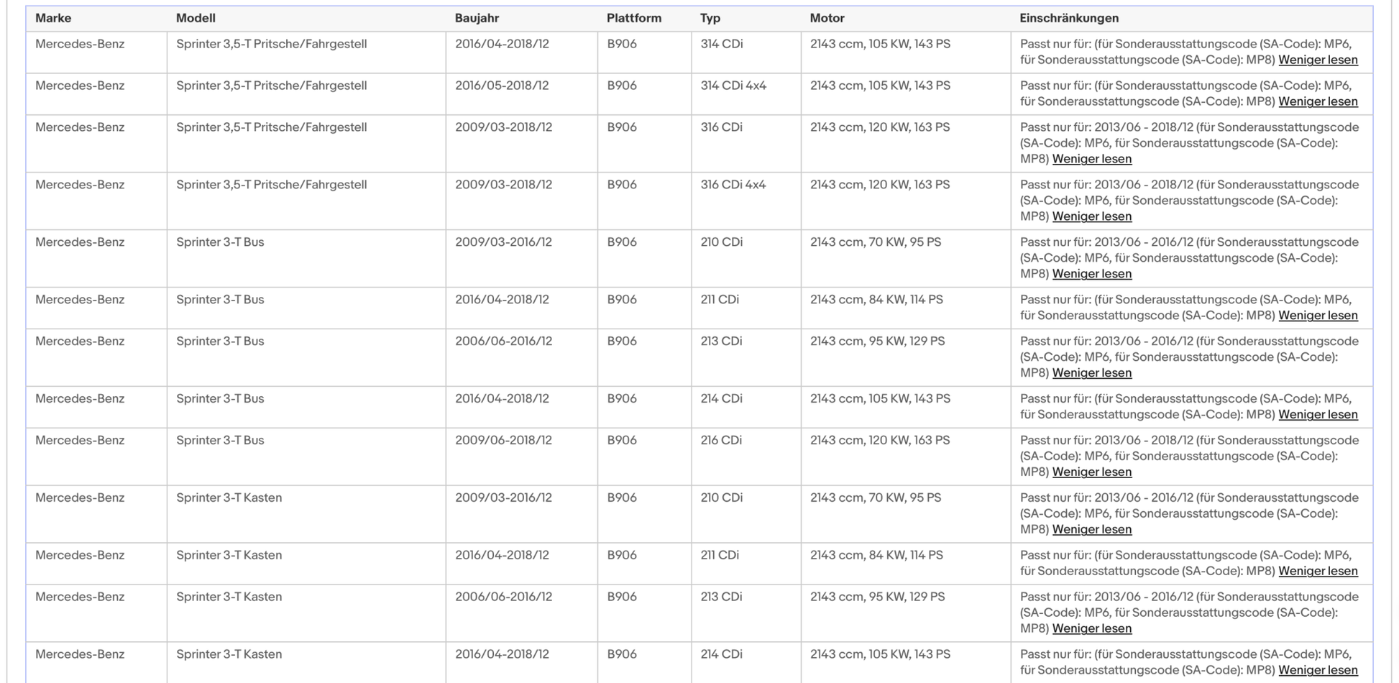Click Weniger lesen for Bus 211 CDi
The width and height of the screenshot is (1399, 683).
coord(1318,316)
